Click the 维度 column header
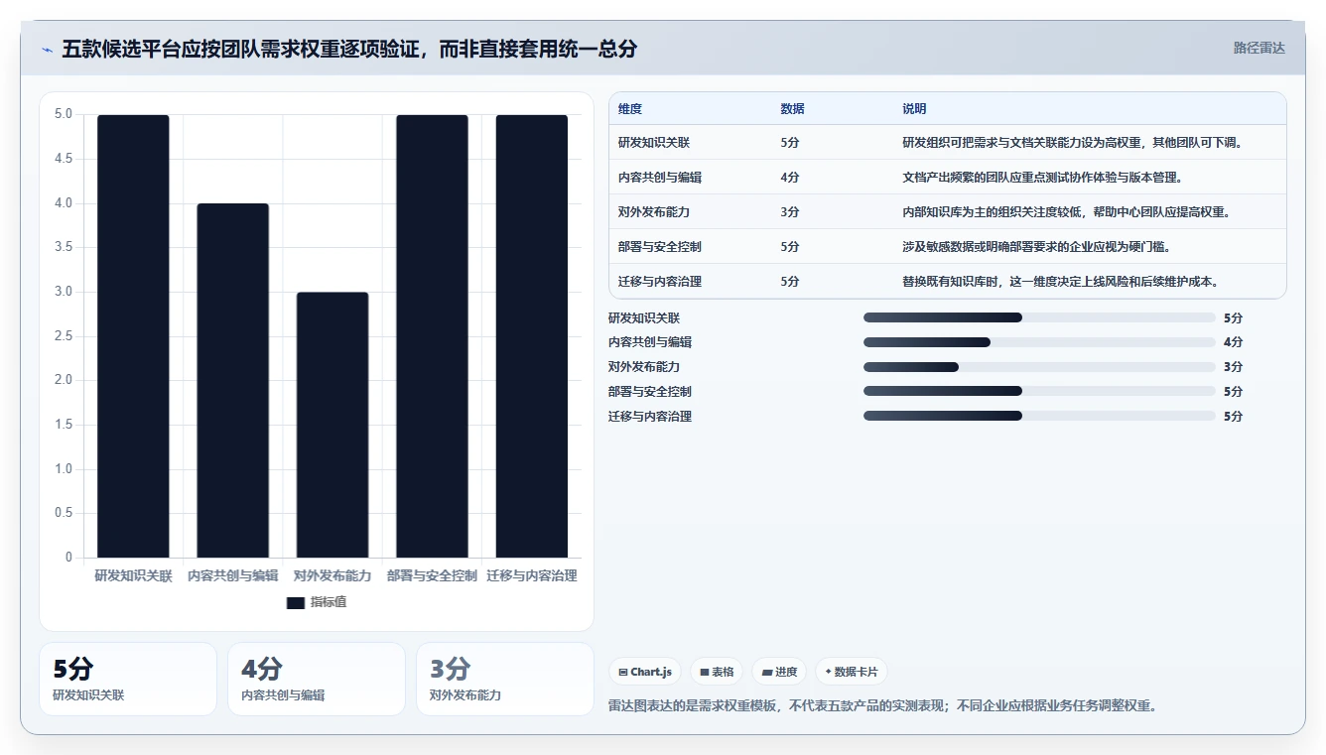The image size is (1326, 755). (x=630, y=109)
